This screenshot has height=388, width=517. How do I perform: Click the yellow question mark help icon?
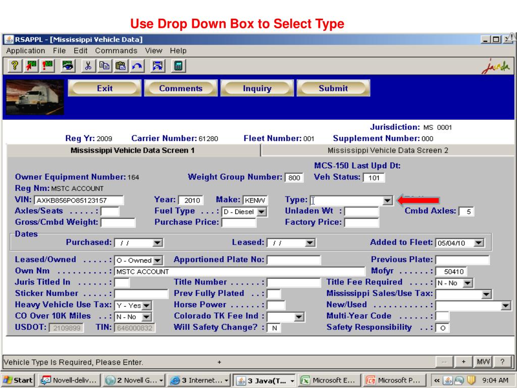(x=14, y=66)
